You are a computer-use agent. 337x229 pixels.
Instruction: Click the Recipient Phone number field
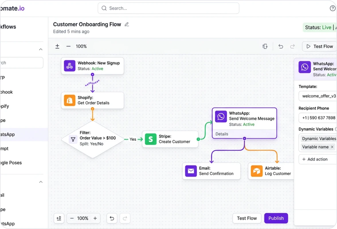318,118
